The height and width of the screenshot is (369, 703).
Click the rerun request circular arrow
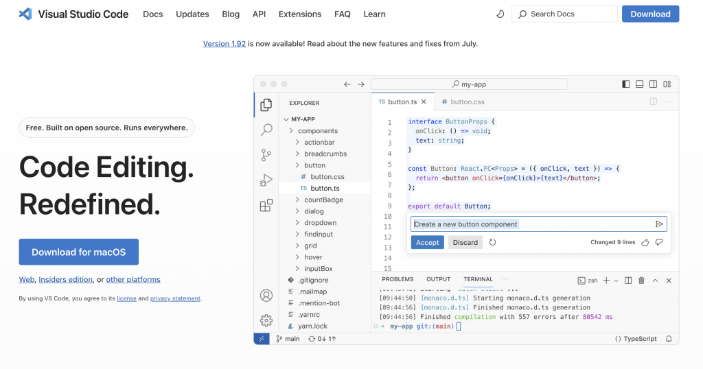492,242
